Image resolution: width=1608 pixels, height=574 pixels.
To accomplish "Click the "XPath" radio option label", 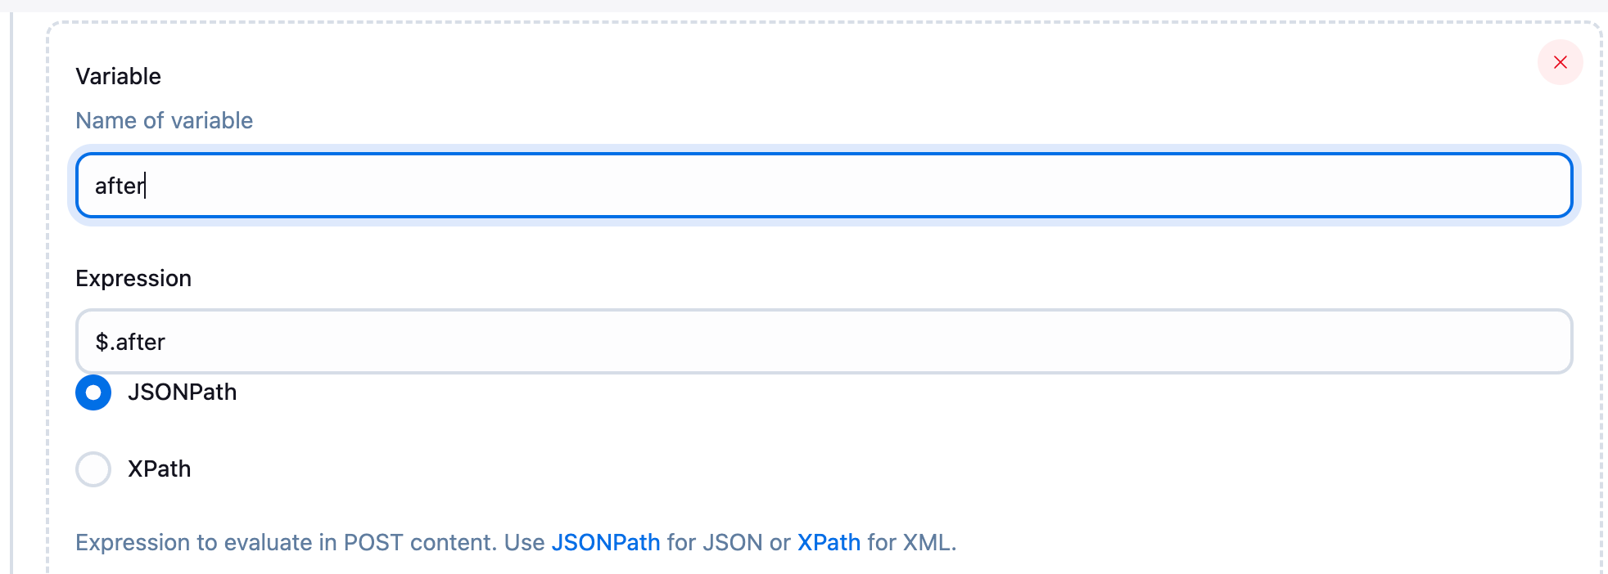I will point(159,469).
